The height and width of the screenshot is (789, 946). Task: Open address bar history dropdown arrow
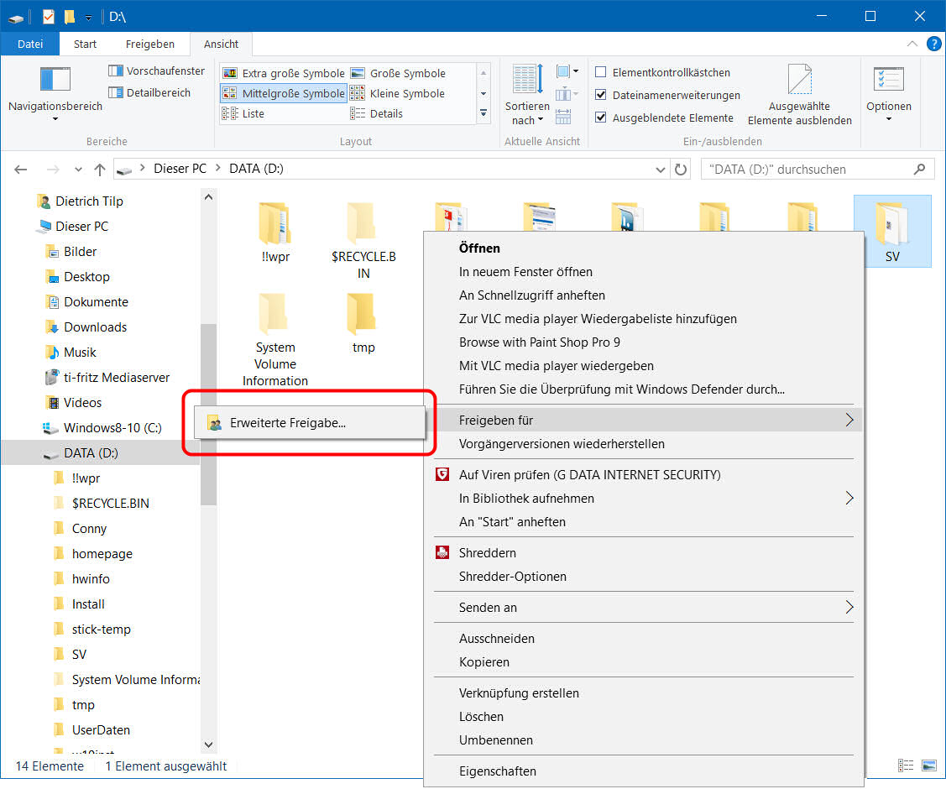pos(661,170)
